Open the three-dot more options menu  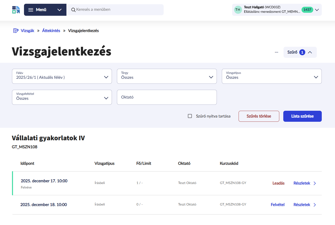pos(276,52)
